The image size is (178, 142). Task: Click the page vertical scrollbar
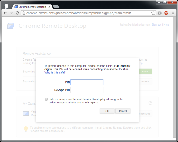[174, 77]
